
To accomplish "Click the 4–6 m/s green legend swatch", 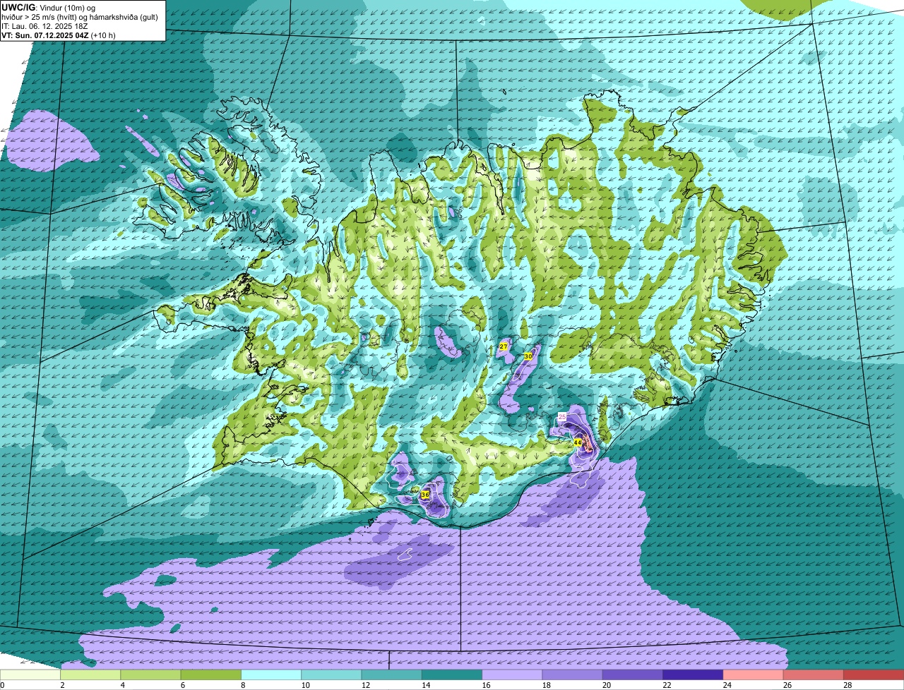I will [150, 674].
